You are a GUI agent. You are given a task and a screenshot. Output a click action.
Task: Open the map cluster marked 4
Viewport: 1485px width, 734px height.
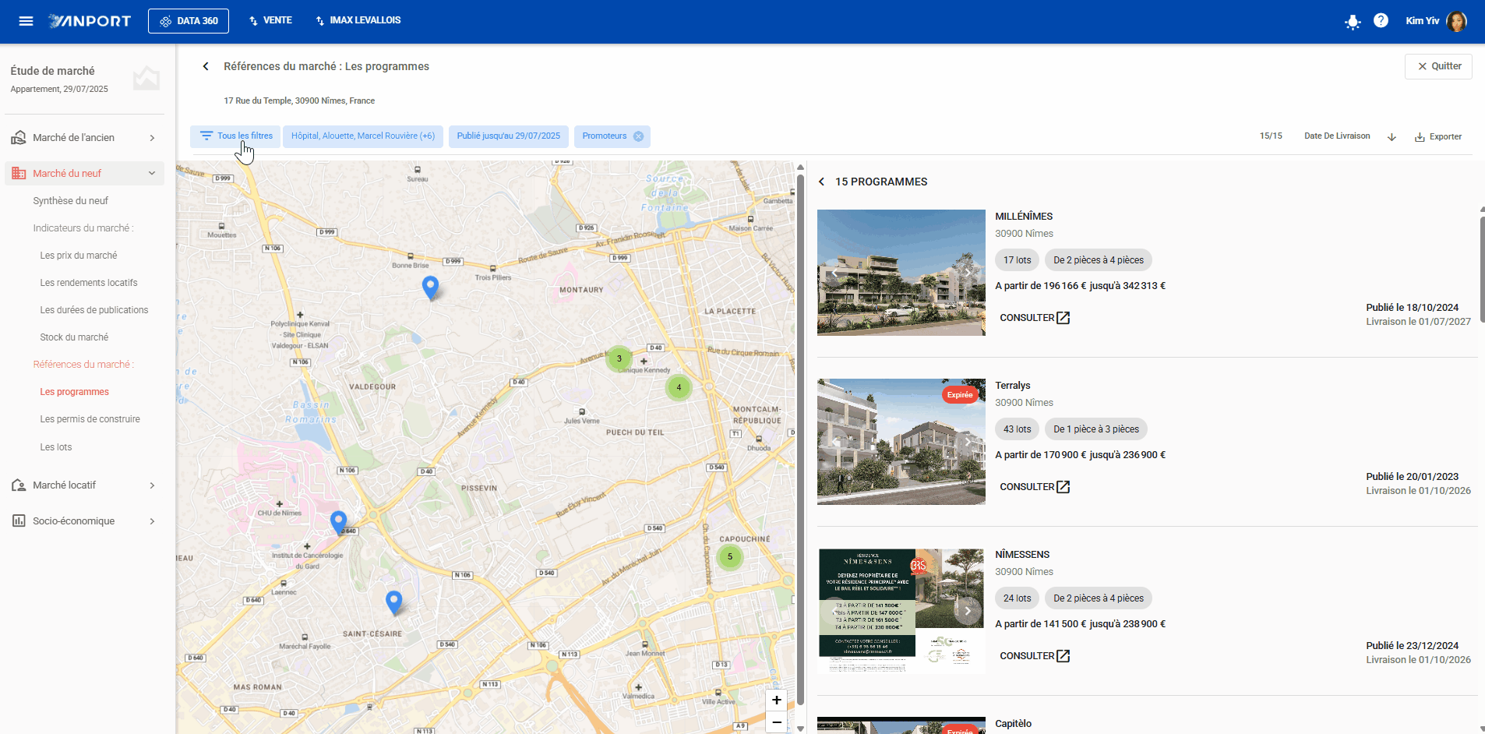(679, 387)
